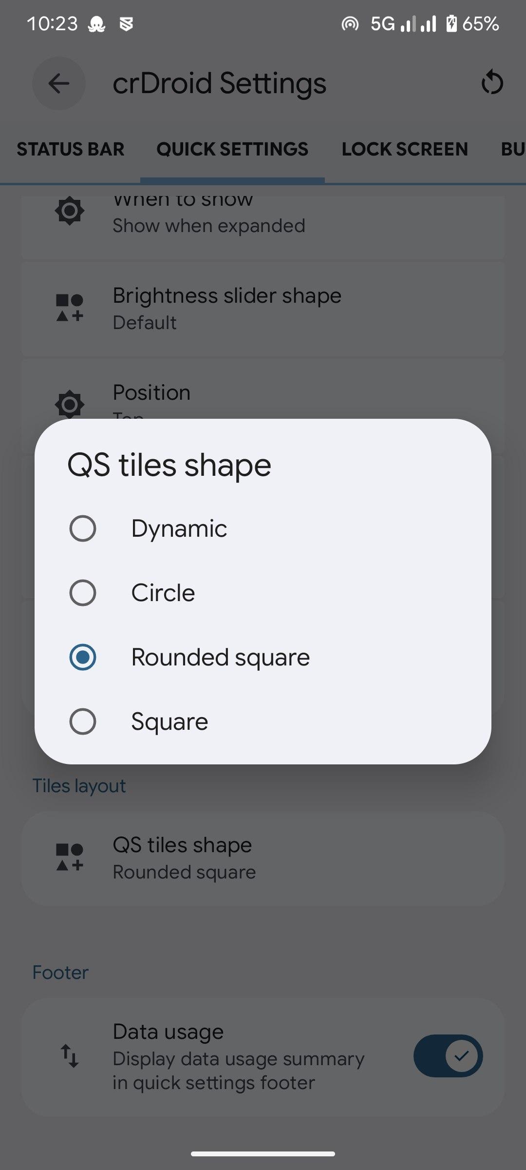526x1170 pixels.
Task: Select the Dynamic radio option
Action: click(83, 528)
